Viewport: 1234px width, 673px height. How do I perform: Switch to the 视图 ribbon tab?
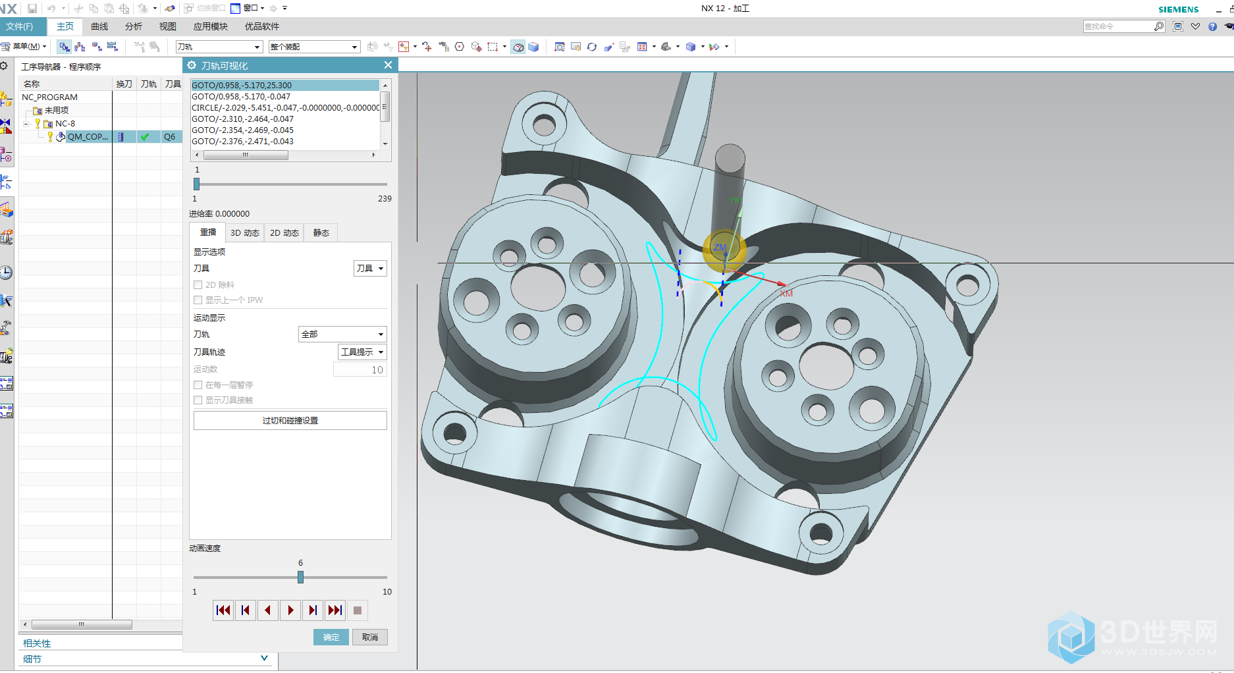tap(168, 26)
